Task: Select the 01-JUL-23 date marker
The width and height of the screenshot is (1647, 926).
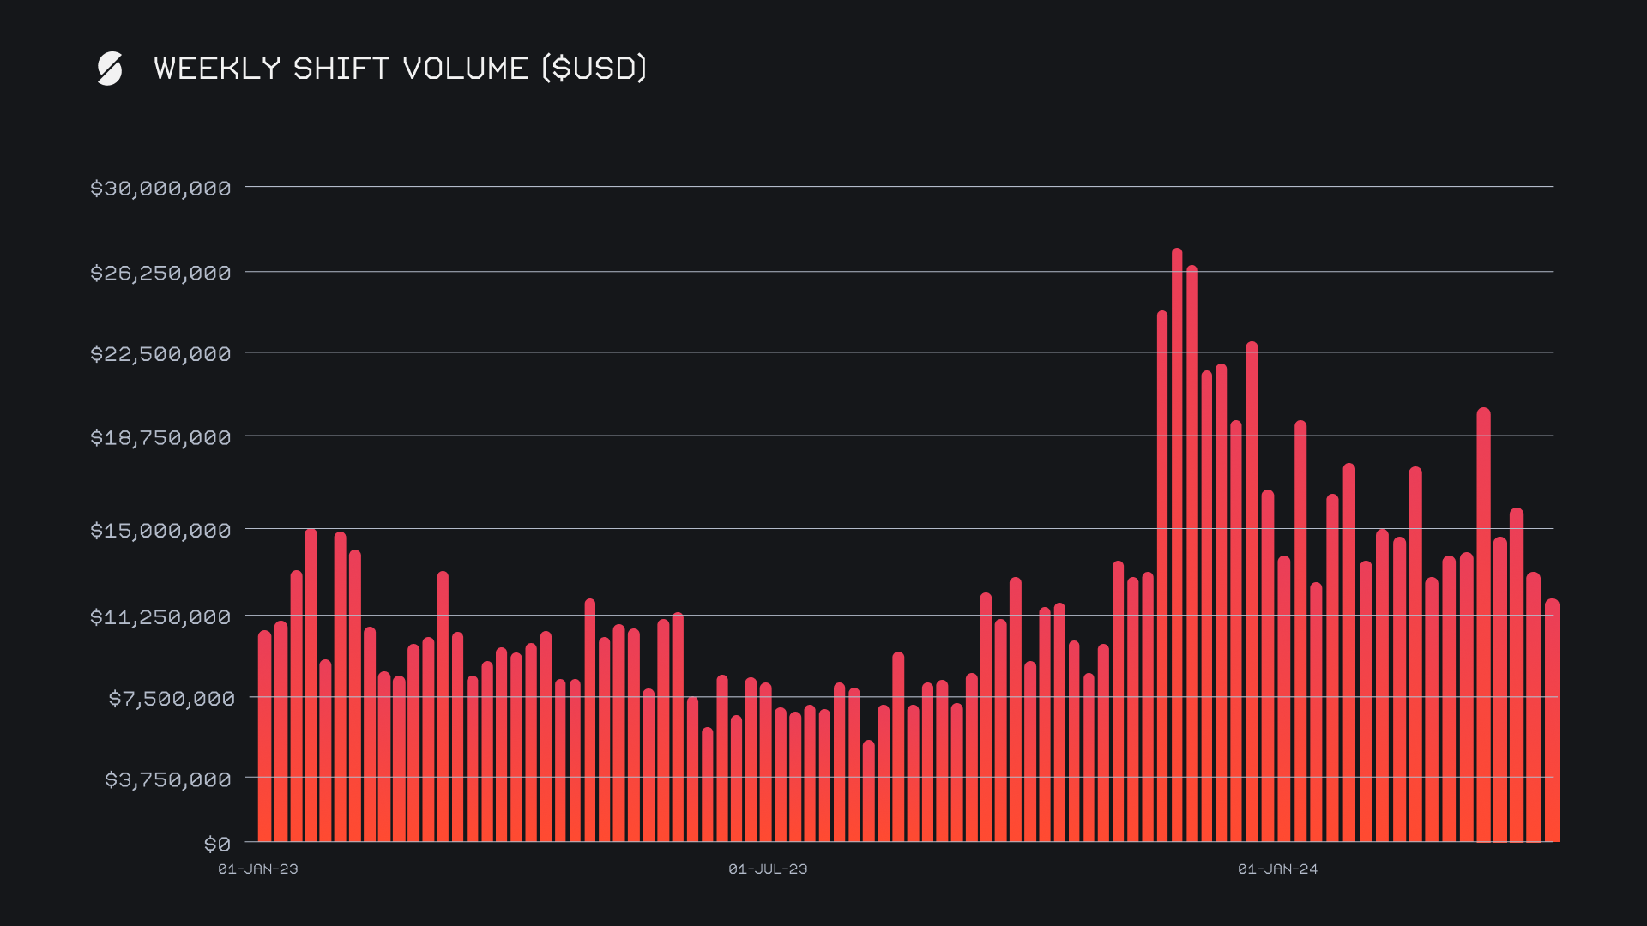Action: [768, 869]
